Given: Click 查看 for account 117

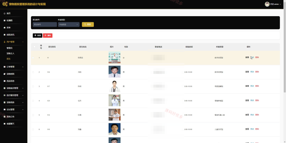Looking at the screenshot, I should click(247, 86).
